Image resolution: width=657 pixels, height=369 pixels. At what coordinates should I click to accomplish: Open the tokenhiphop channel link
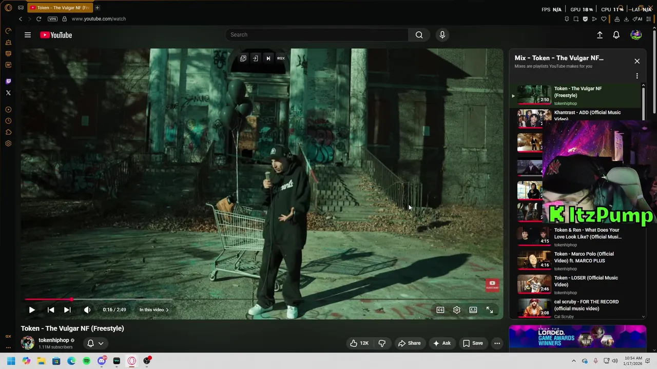[x=54, y=340]
